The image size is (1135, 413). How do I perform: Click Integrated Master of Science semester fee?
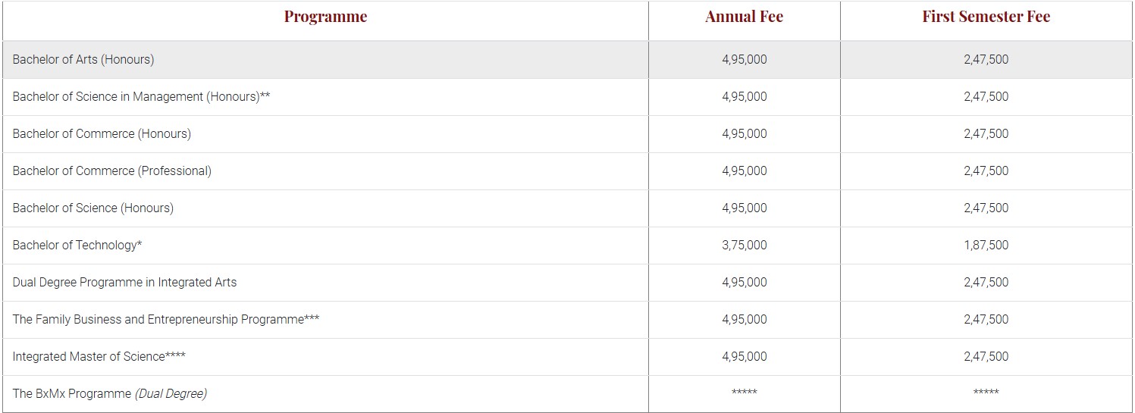986,356
